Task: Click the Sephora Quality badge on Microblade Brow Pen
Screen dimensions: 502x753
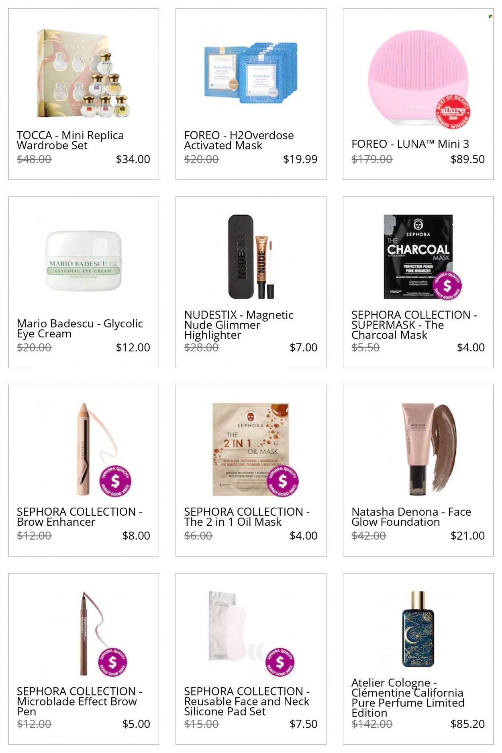Action: [x=112, y=662]
